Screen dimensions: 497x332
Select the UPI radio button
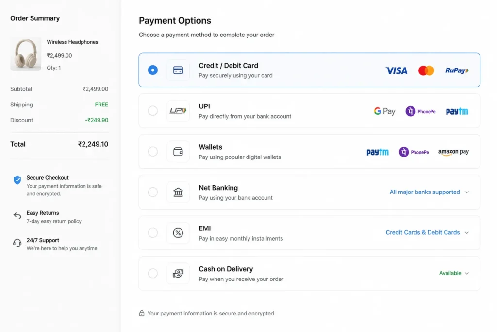[x=153, y=111]
